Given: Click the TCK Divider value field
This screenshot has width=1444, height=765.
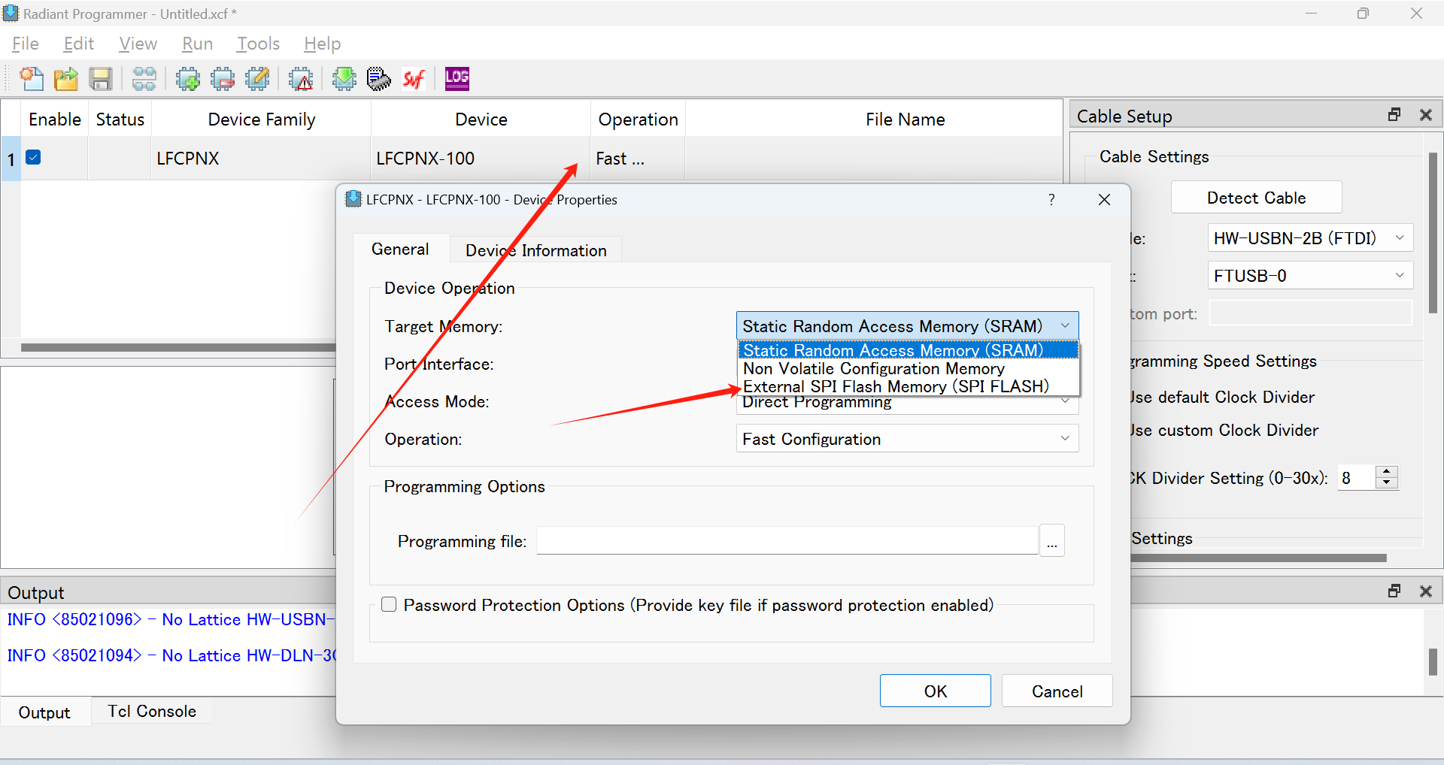Looking at the screenshot, I should tap(1357, 478).
